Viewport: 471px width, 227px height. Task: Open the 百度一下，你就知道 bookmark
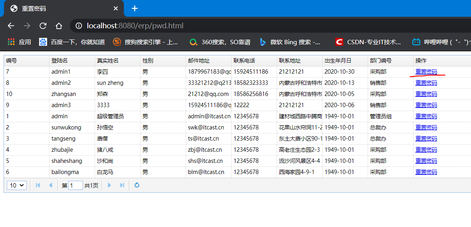coord(72,42)
